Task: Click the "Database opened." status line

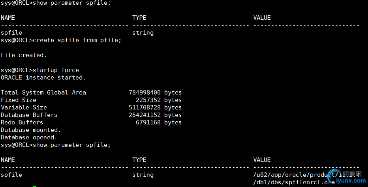Action: (x=29, y=137)
